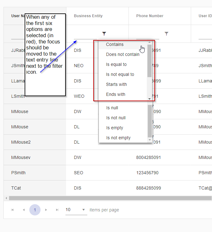
Task: Click page 1 button
Action: point(35,210)
